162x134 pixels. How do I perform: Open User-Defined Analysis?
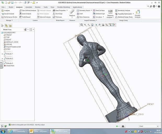point(28,10)
